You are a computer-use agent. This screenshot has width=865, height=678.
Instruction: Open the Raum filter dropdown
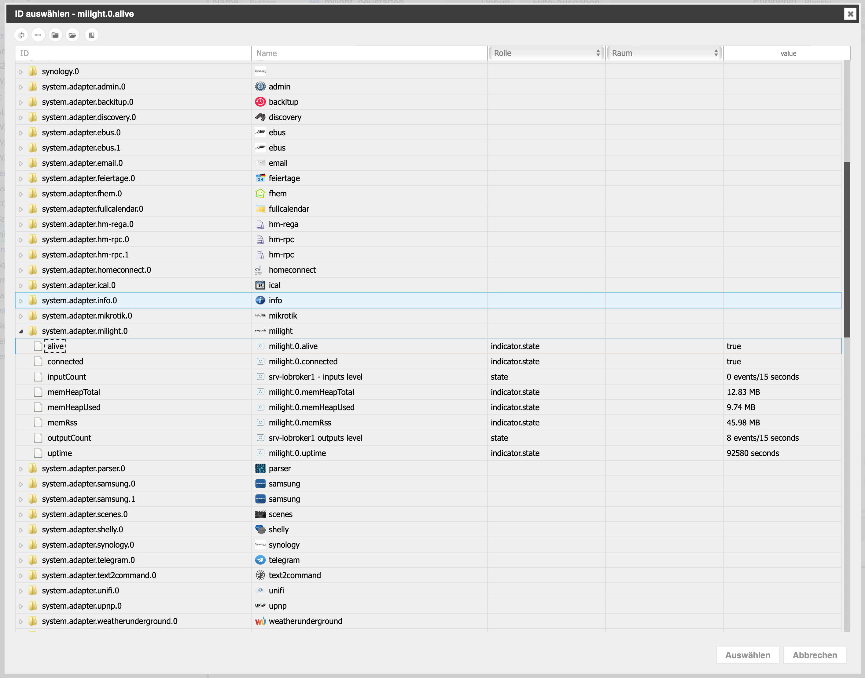(x=664, y=53)
